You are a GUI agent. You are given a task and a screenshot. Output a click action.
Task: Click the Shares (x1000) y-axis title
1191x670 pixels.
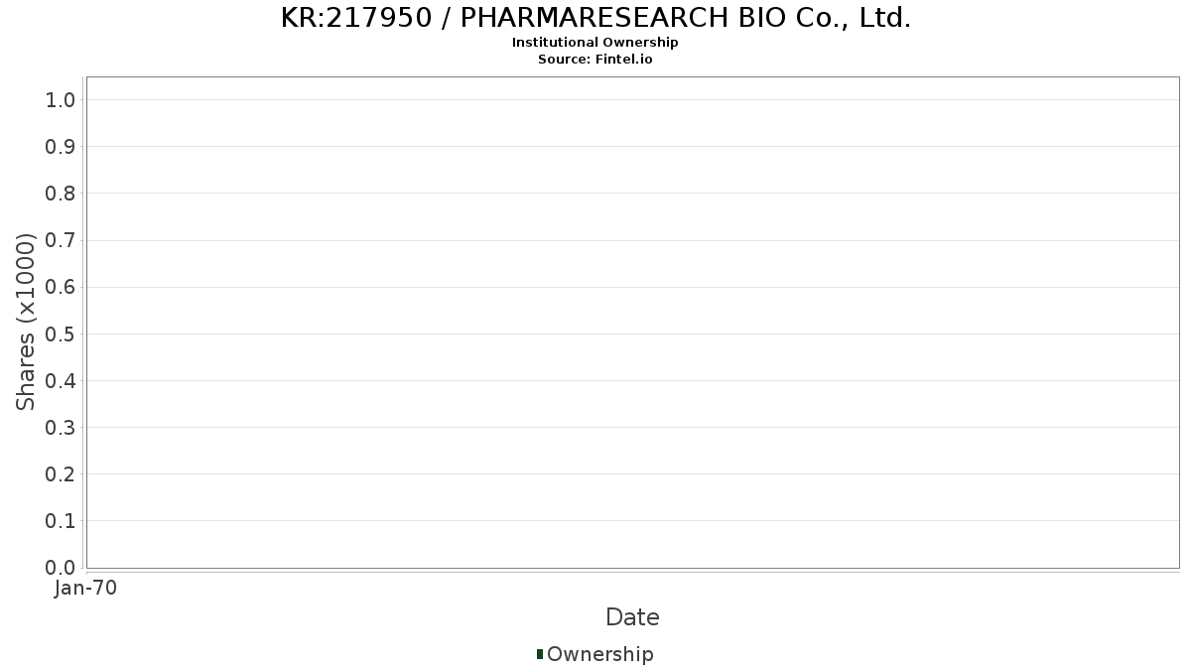click(x=26, y=322)
